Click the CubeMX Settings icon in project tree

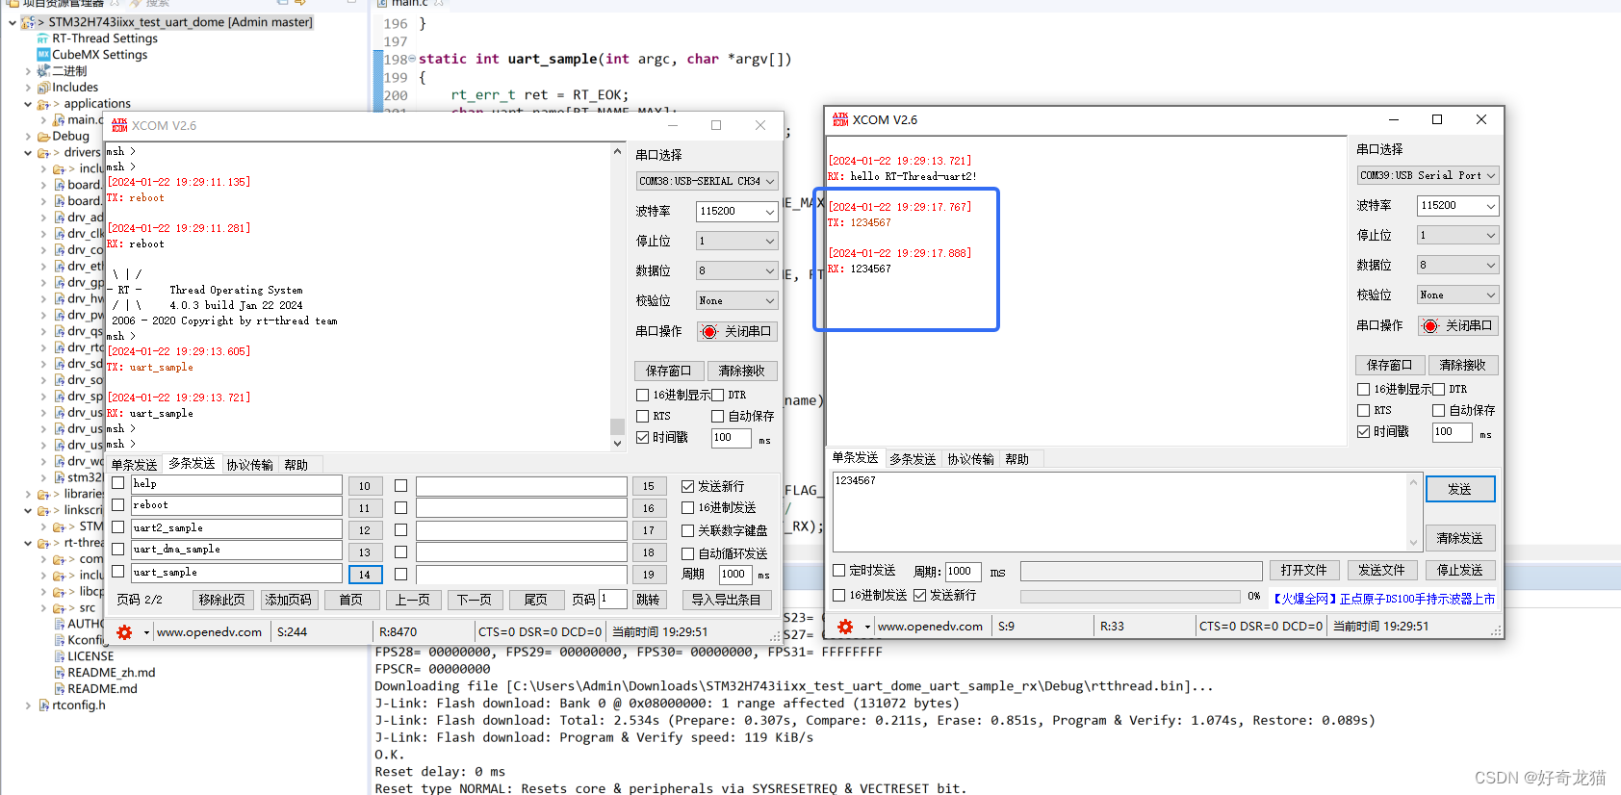(43, 55)
